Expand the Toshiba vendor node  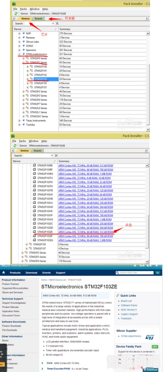pyautogui.click(x=19, y=125)
